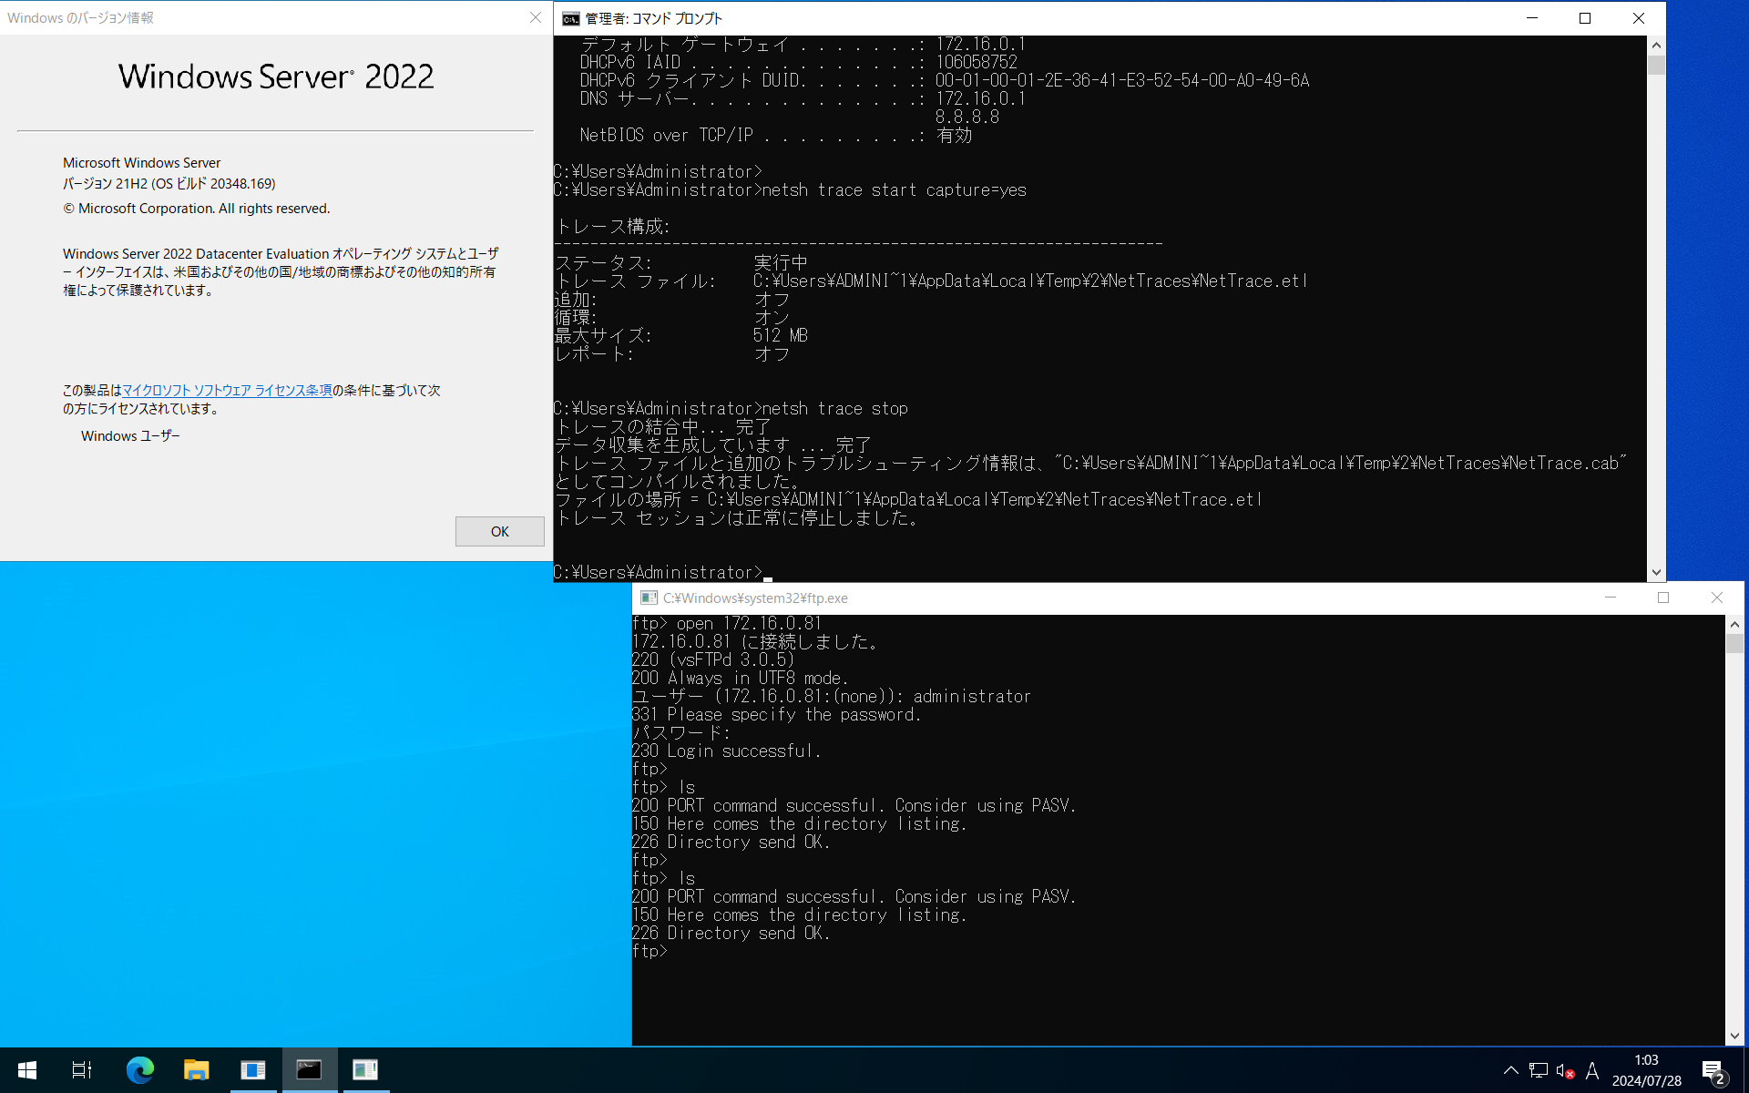Expand the hidden system tray icons chevron
This screenshot has width=1749, height=1093.
1510,1070
